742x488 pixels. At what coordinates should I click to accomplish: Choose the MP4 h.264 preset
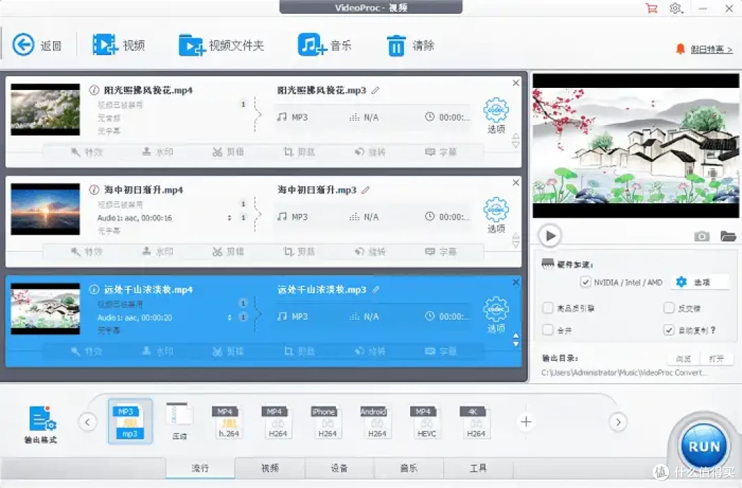[x=228, y=422]
